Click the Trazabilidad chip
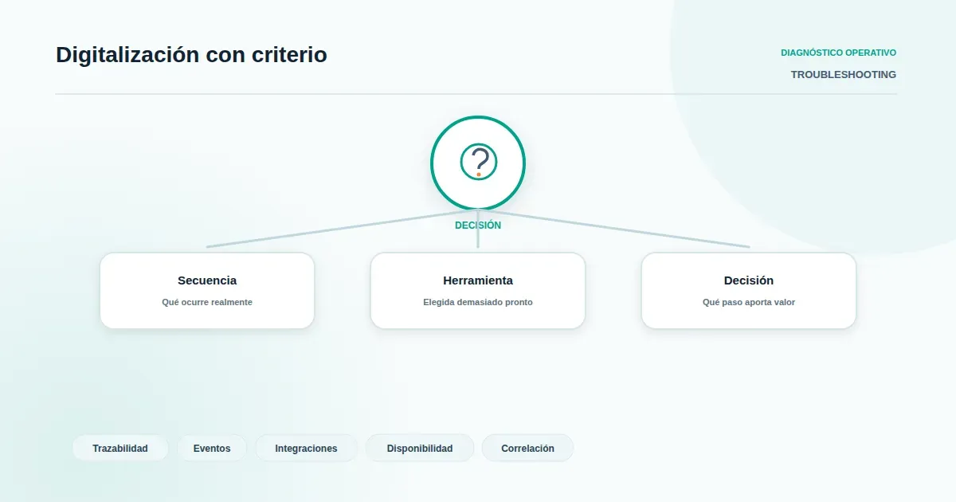The height and width of the screenshot is (502, 956). click(x=120, y=448)
